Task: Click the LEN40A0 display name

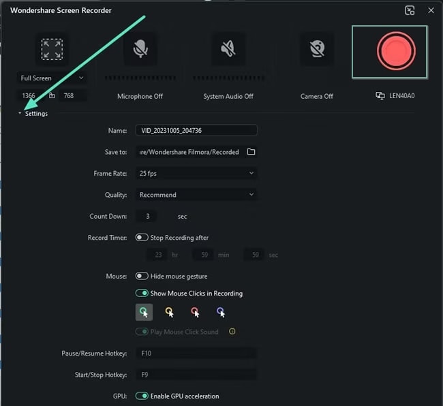Action: pos(402,96)
